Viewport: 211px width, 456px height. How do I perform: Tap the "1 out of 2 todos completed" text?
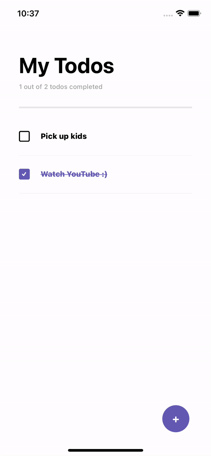pyautogui.click(x=60, y=87)
